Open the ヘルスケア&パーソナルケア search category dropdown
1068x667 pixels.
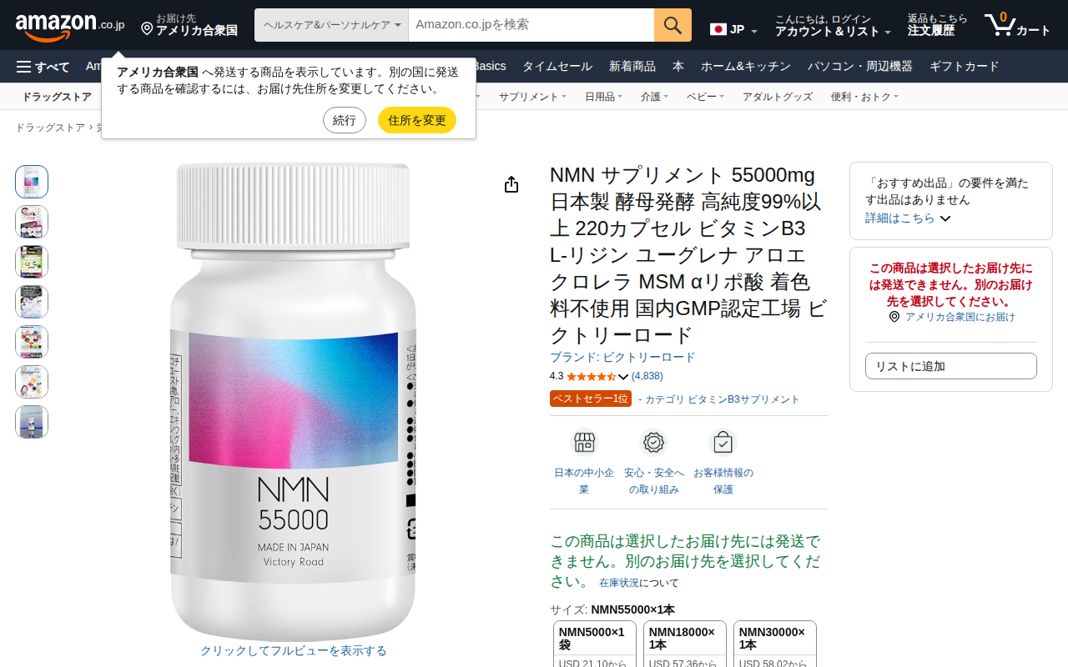(x=331, y=25)
